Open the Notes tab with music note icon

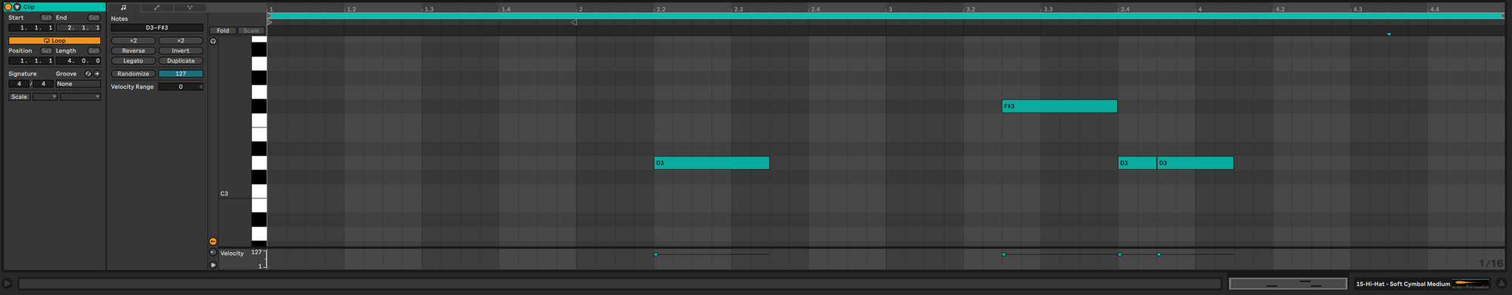click(x=123, y=8)
